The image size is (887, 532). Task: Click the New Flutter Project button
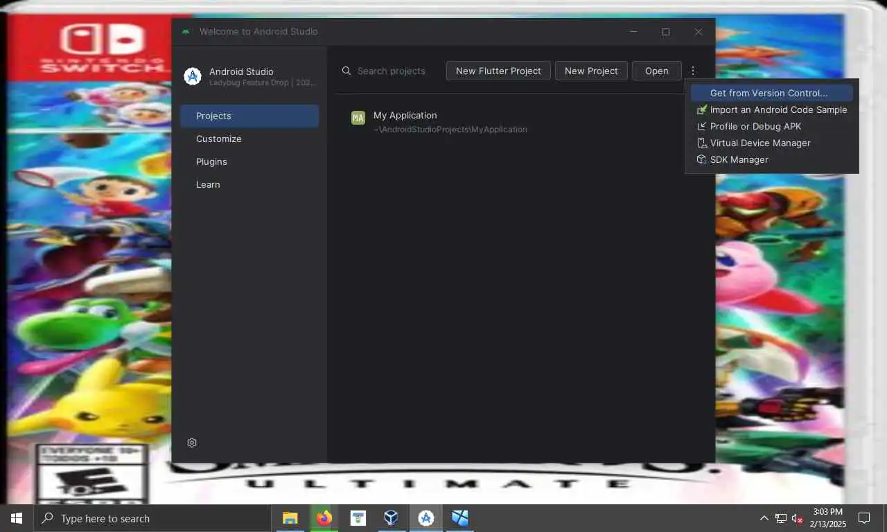pyautogui.click(x=498, y=71)
